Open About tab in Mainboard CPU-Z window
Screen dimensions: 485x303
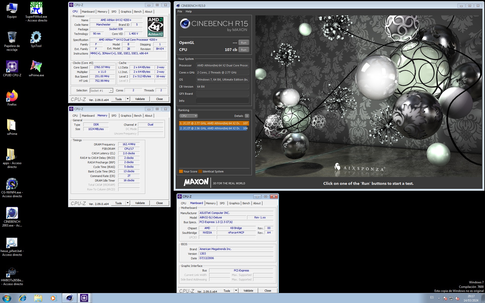257,203
